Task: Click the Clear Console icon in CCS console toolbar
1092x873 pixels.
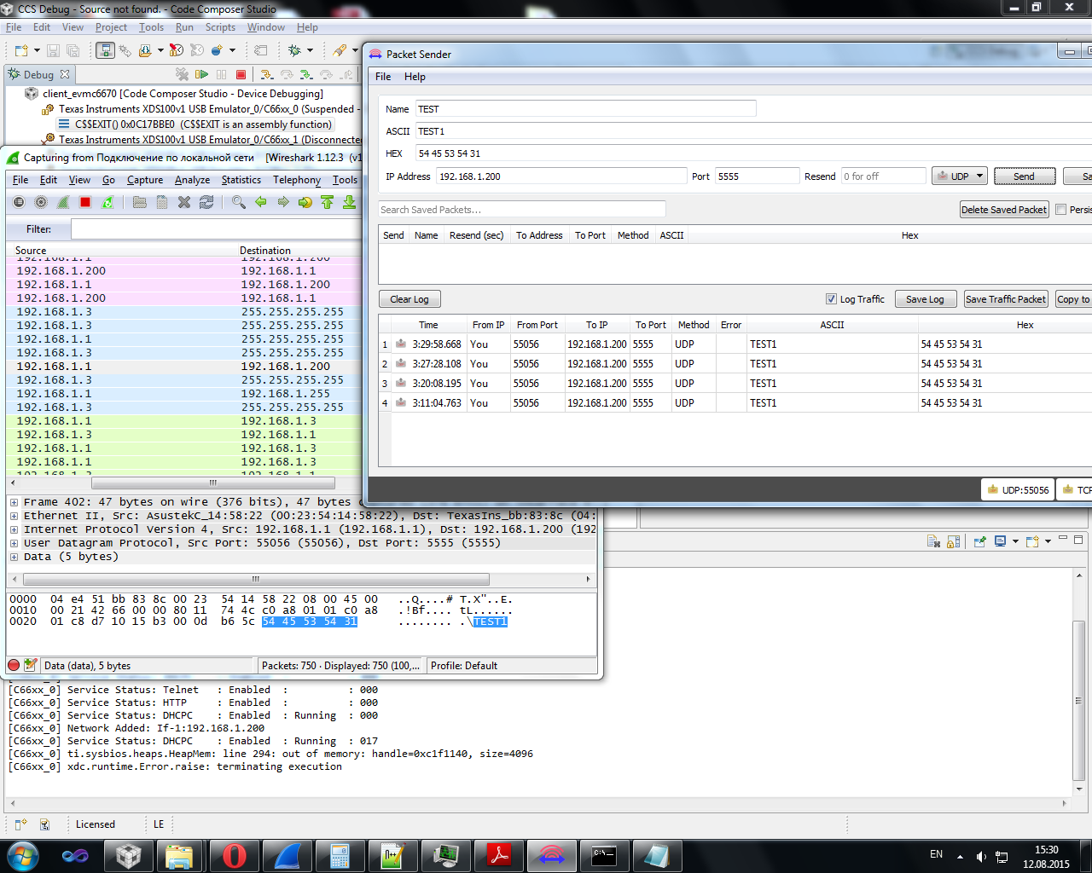Action: tap(933, 541)
